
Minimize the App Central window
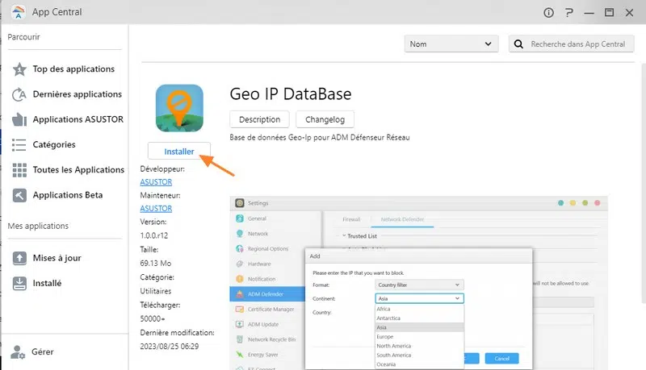[589, 13]
